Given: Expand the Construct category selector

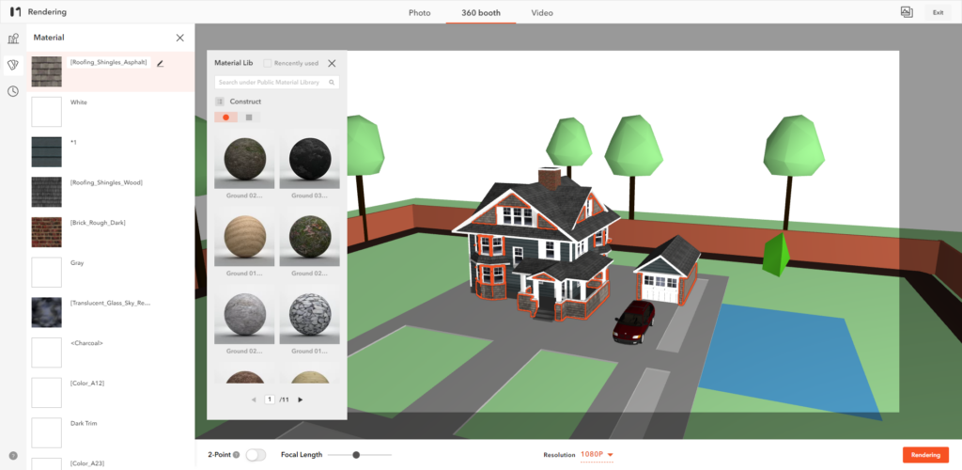Looking at the screenshot, I should [x=220, y=102].
